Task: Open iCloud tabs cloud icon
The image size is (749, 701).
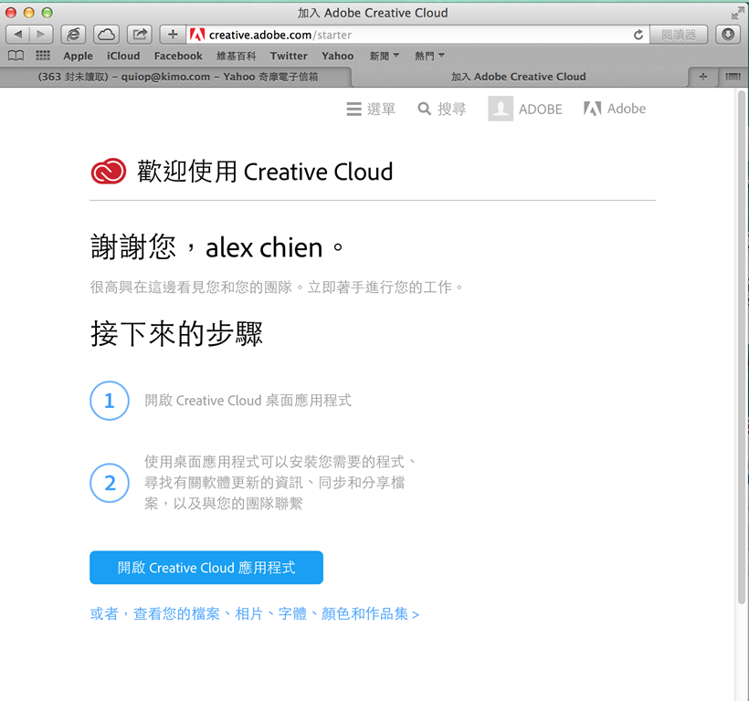Action: (x=106, y=35)
